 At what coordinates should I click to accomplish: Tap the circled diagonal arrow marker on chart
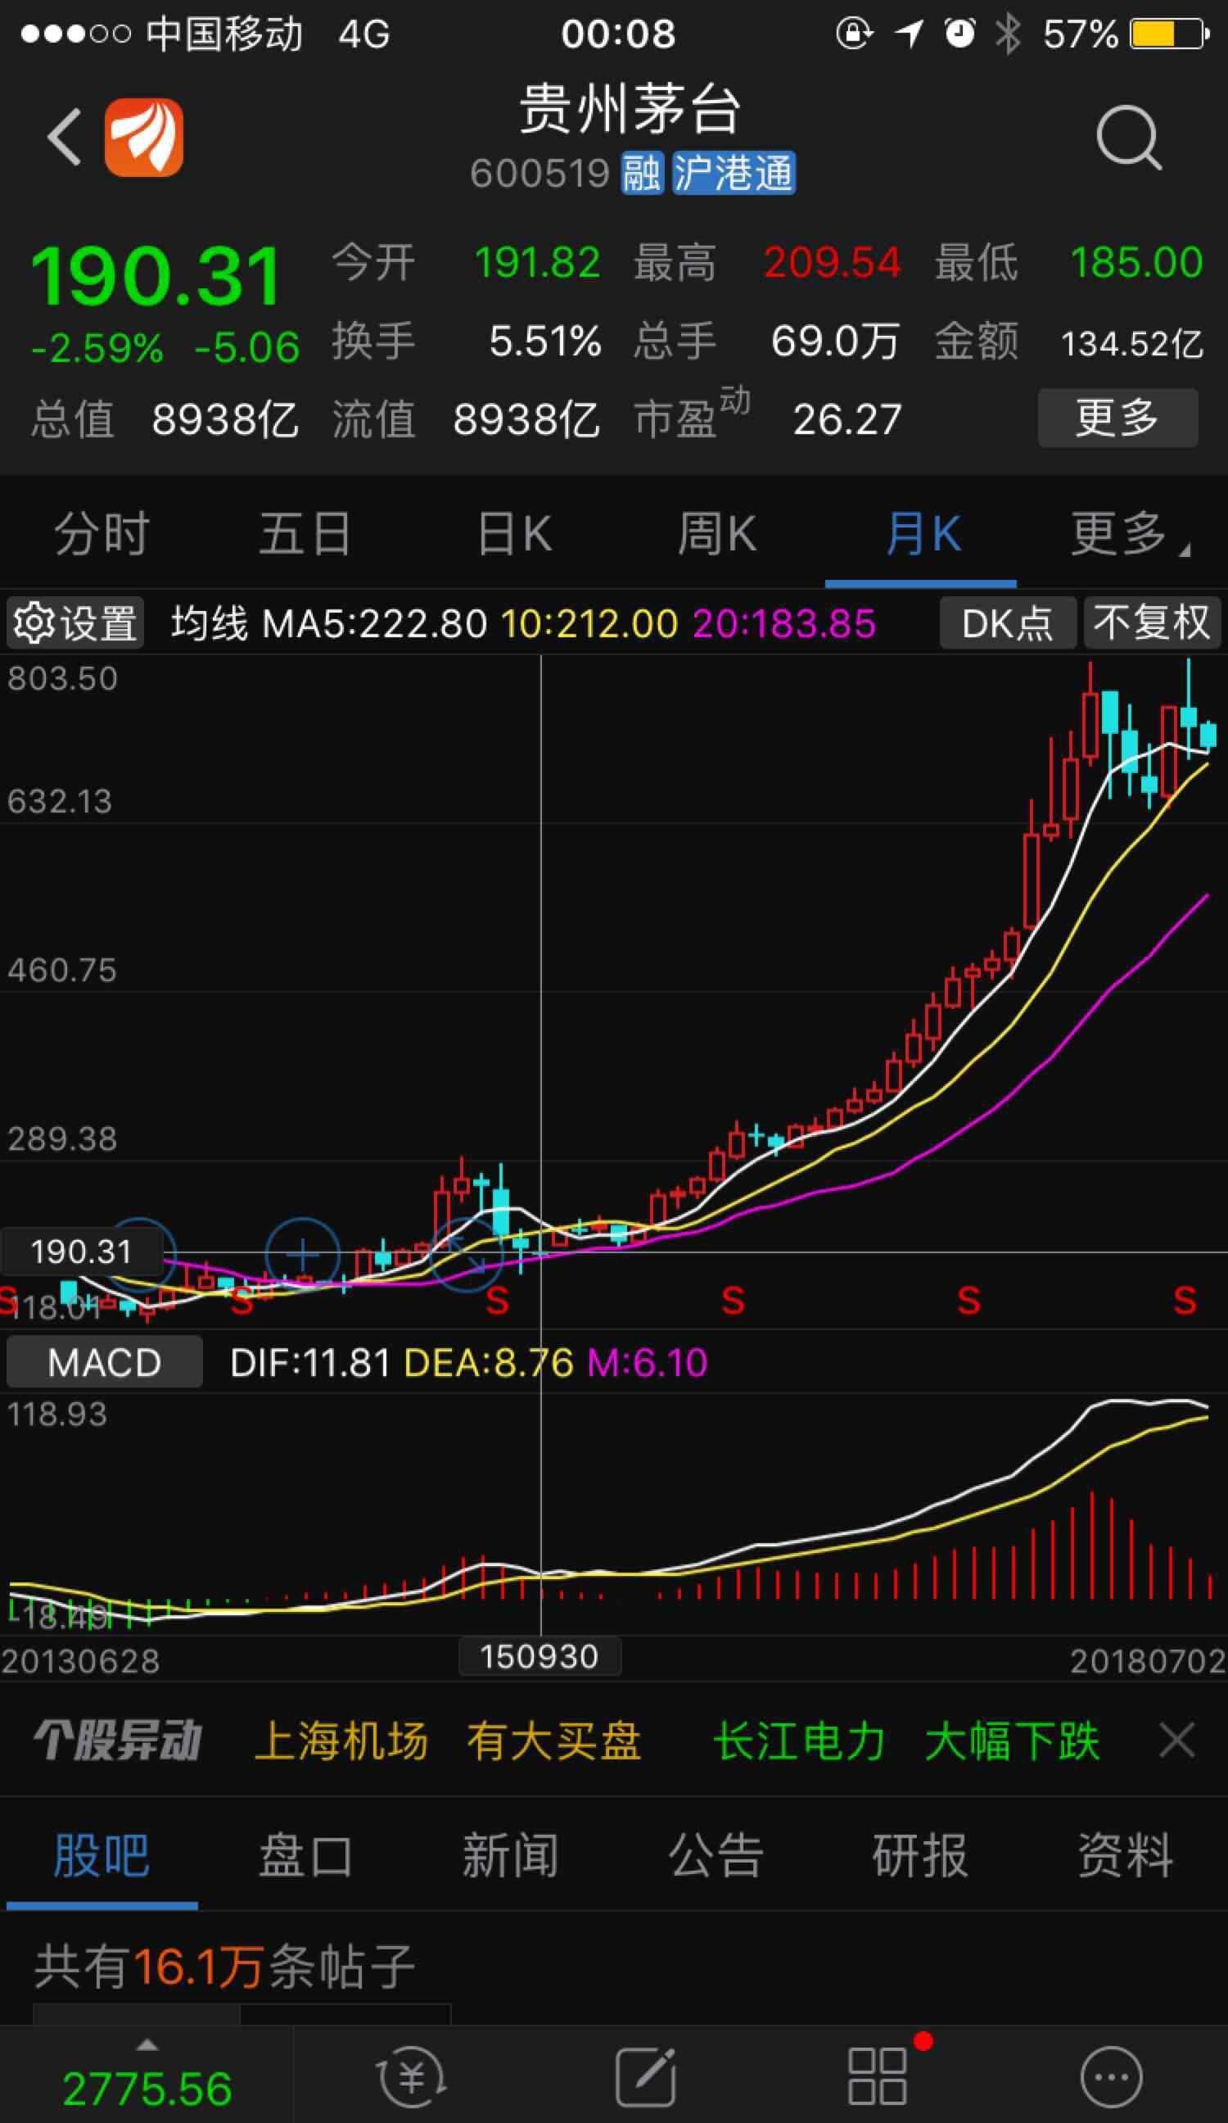[466, 1254]
